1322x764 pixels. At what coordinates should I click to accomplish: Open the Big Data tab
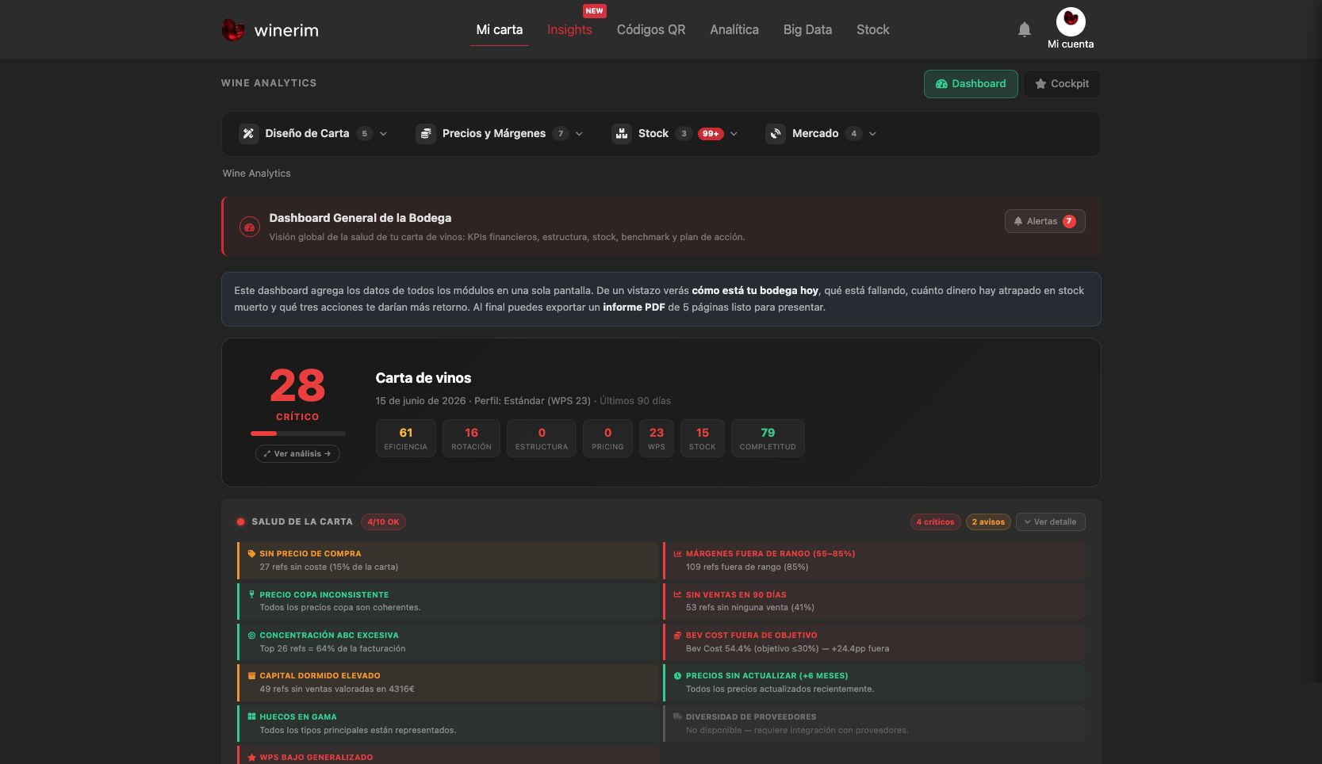pos(807,29)
